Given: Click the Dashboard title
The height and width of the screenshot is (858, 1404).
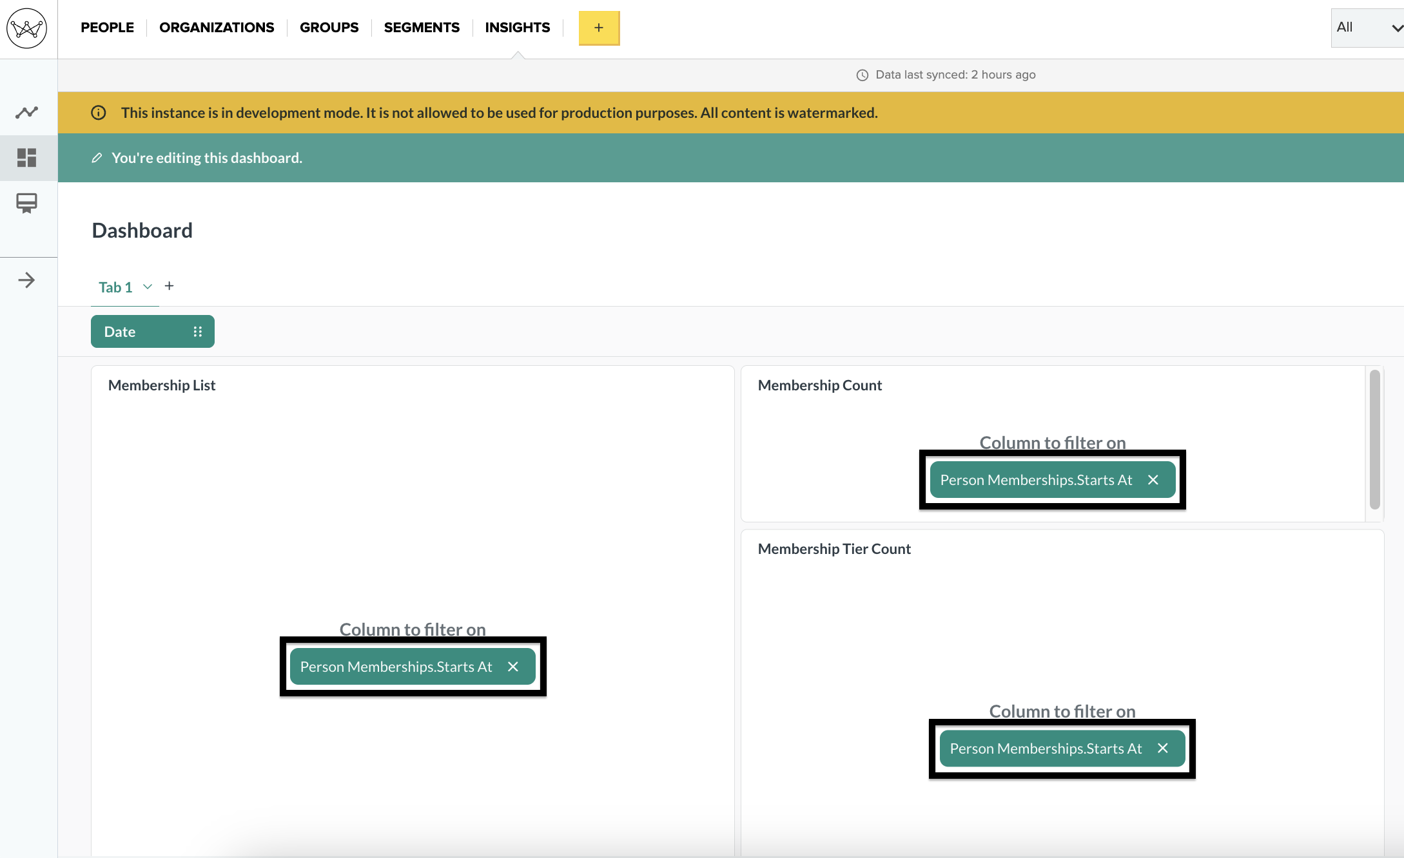Looking at the screenshot, I should [x=142, y=231].
